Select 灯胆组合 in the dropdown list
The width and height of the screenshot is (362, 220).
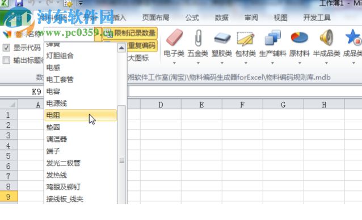pyautogui.click(x=81, y=56)
